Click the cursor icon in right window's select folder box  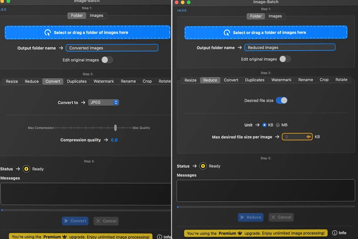pyautogui.click(x=227, y=32)
